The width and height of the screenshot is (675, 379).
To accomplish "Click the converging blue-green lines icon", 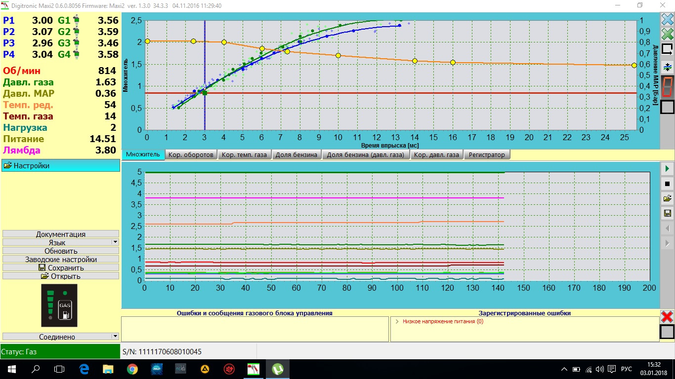I will 667,67.
